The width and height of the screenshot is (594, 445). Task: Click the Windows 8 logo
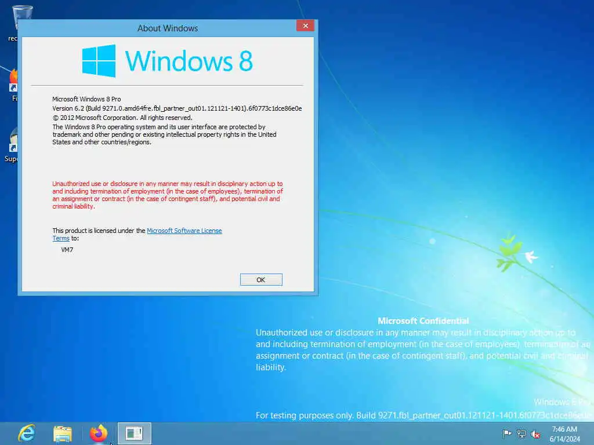[x=168, y=60]
